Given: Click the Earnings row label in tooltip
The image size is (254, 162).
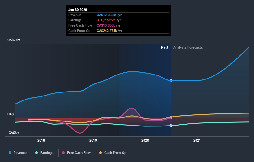Looking at the screenshot, I should [75, 20].
